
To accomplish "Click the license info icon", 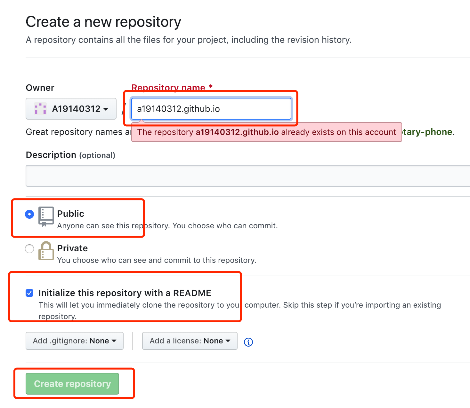I will click(248, 342).
